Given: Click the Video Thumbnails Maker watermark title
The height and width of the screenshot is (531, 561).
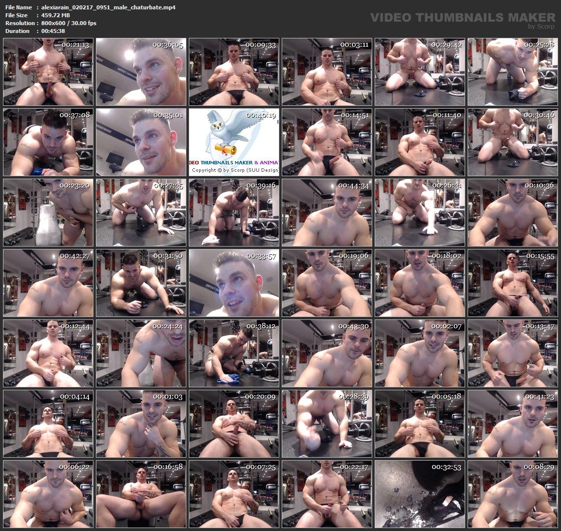Looking at the screenshot, I should 463,18.
